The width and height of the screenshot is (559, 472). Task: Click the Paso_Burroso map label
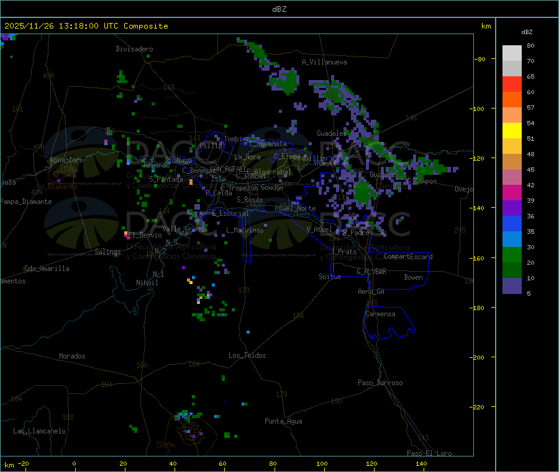[380, 383]
